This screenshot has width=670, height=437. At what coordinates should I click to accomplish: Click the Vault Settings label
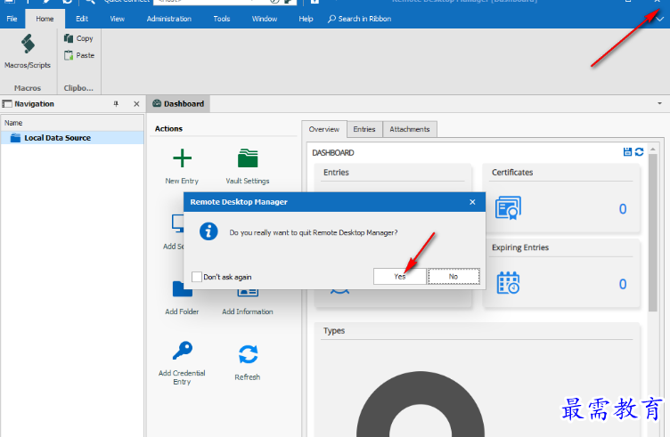click(248, 181)
